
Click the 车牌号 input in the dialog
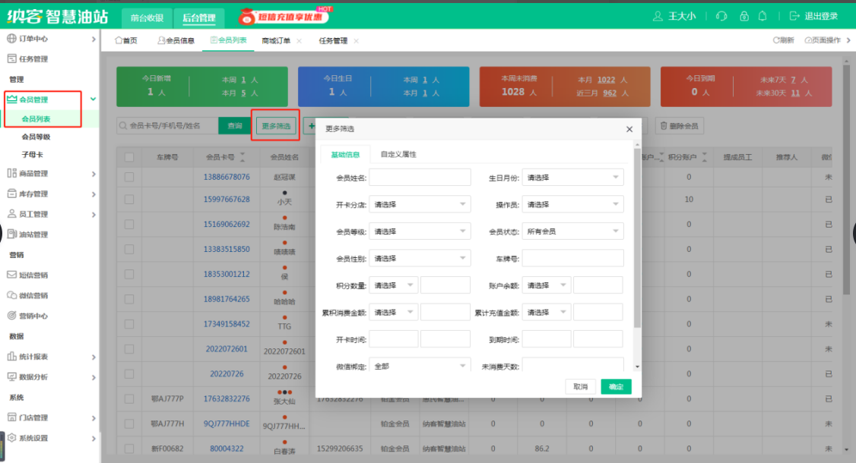pos(572,259)
